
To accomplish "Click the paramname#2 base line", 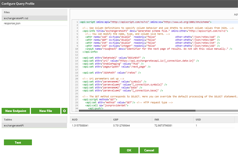I will 112,88.
